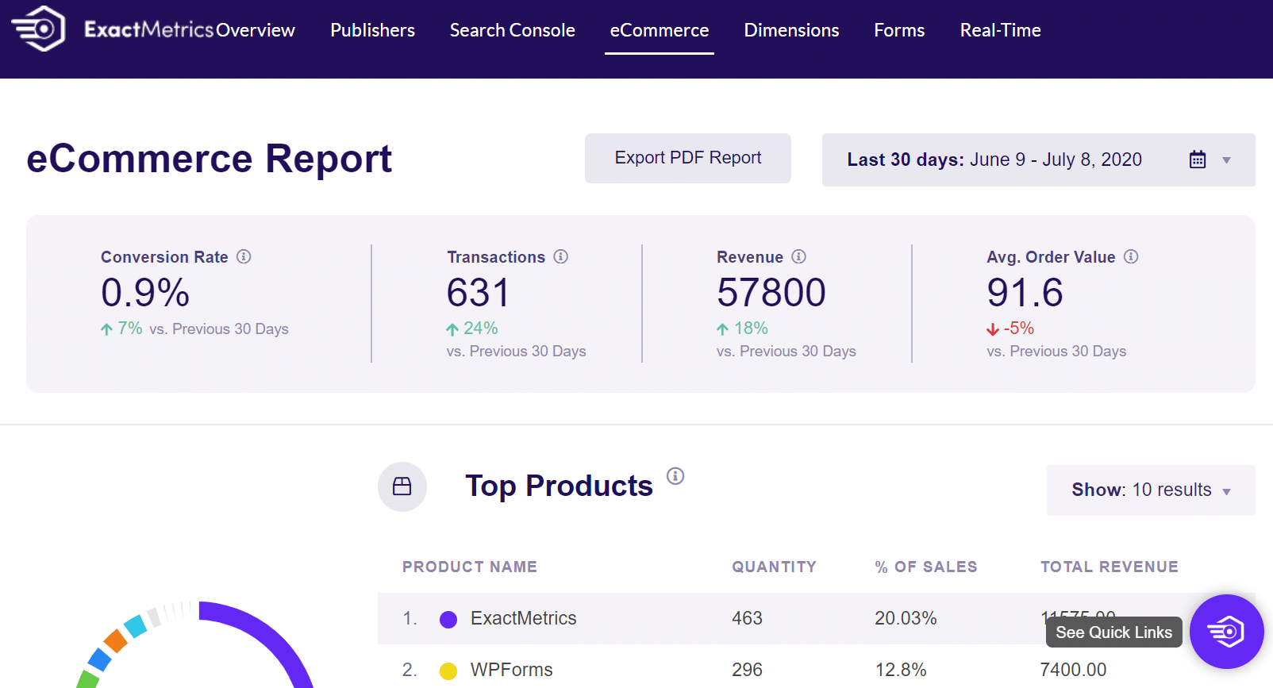
Task: Click the Avg. Order Value 91.6
Action: (x=1025, y=293)
